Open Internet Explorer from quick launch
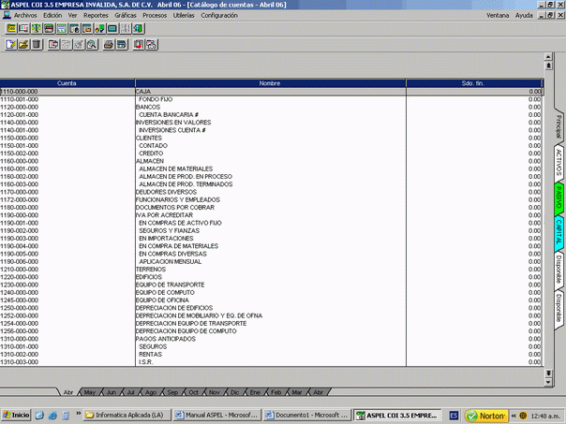 52,416
